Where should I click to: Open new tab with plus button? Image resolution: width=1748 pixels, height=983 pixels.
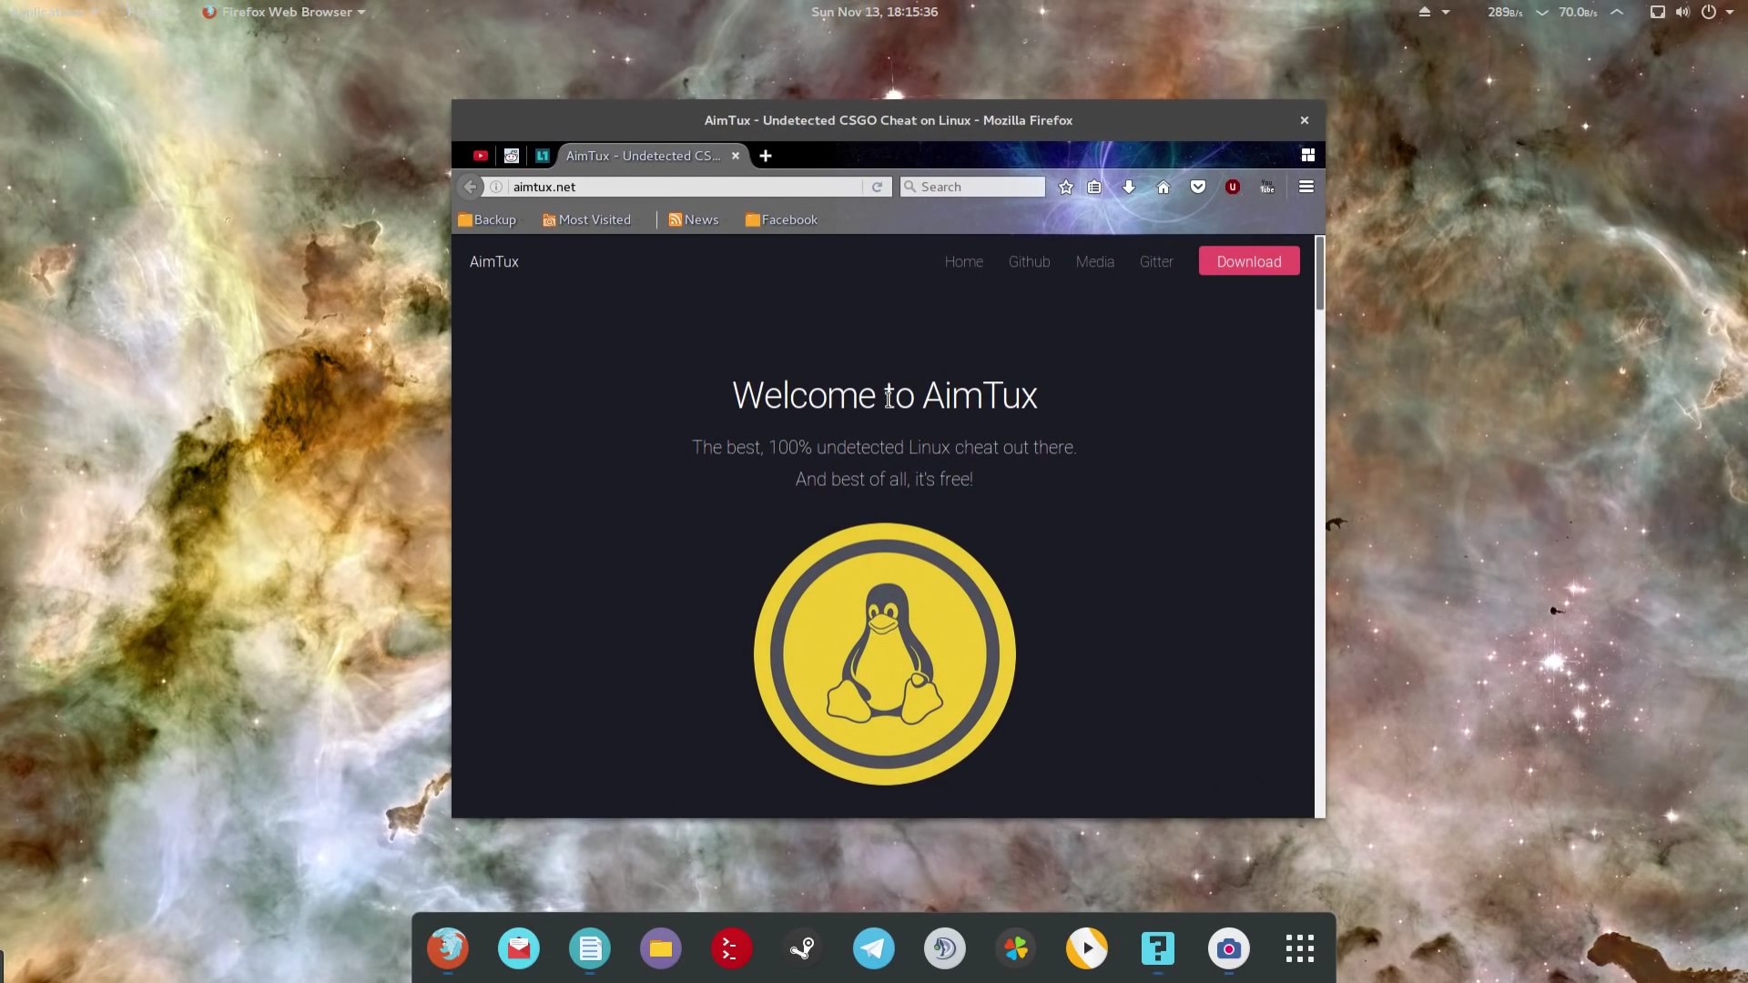(766, 156)
